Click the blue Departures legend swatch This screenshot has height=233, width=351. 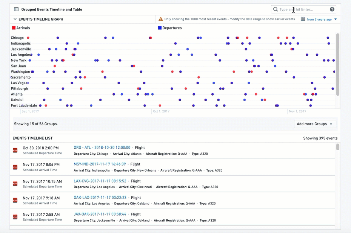point(160,28)
